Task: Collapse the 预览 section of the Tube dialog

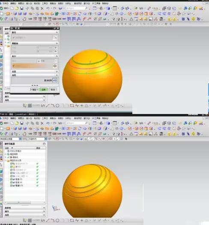Action: click(57, 75)
